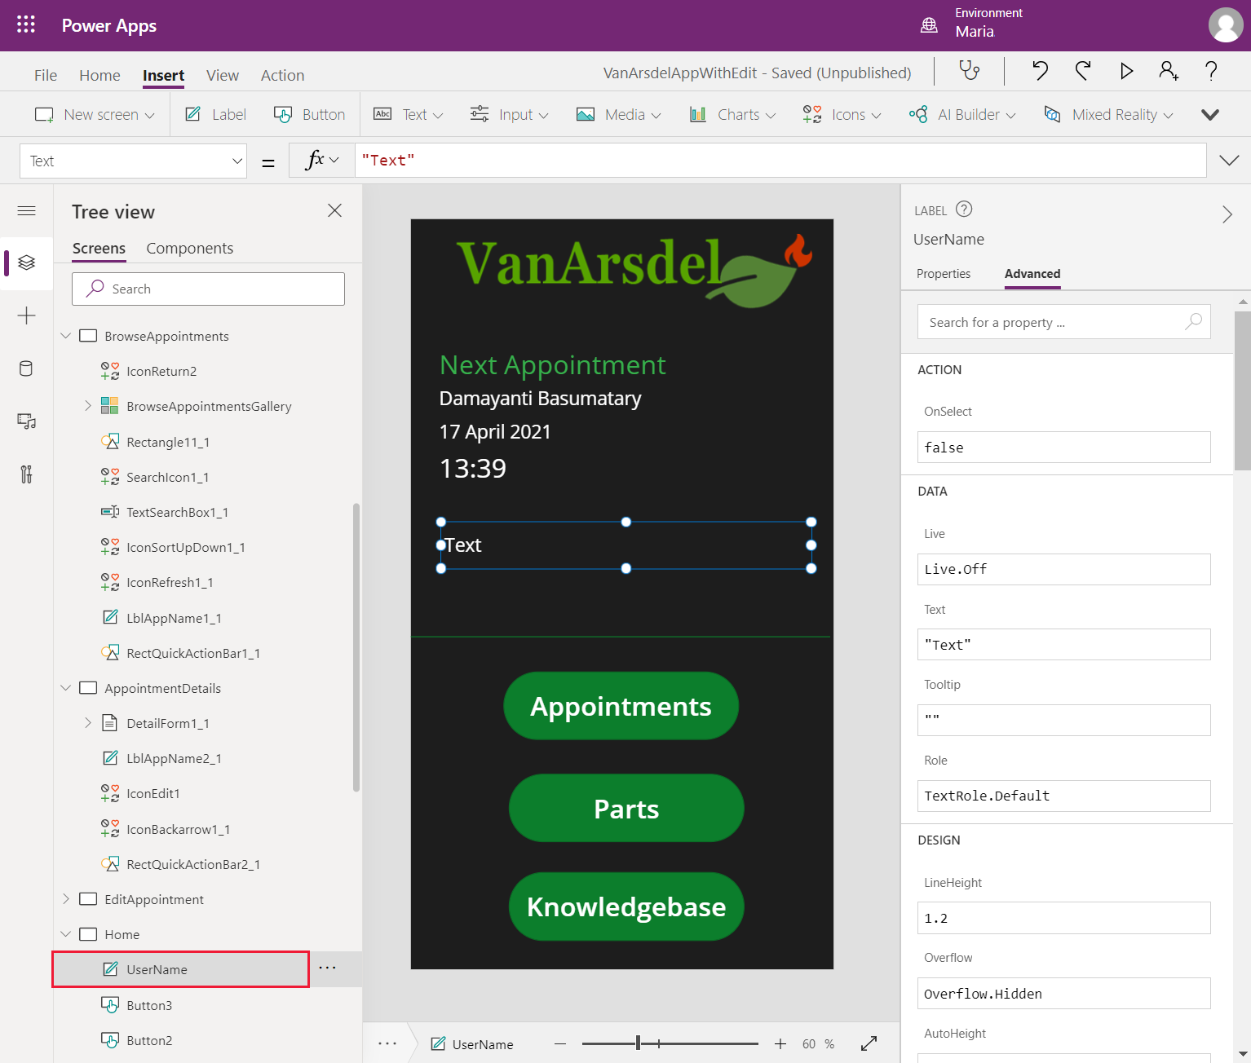Collapse the AppointmentDetails screen node
The image size is (1251, 1063).
tap(66, 688)
